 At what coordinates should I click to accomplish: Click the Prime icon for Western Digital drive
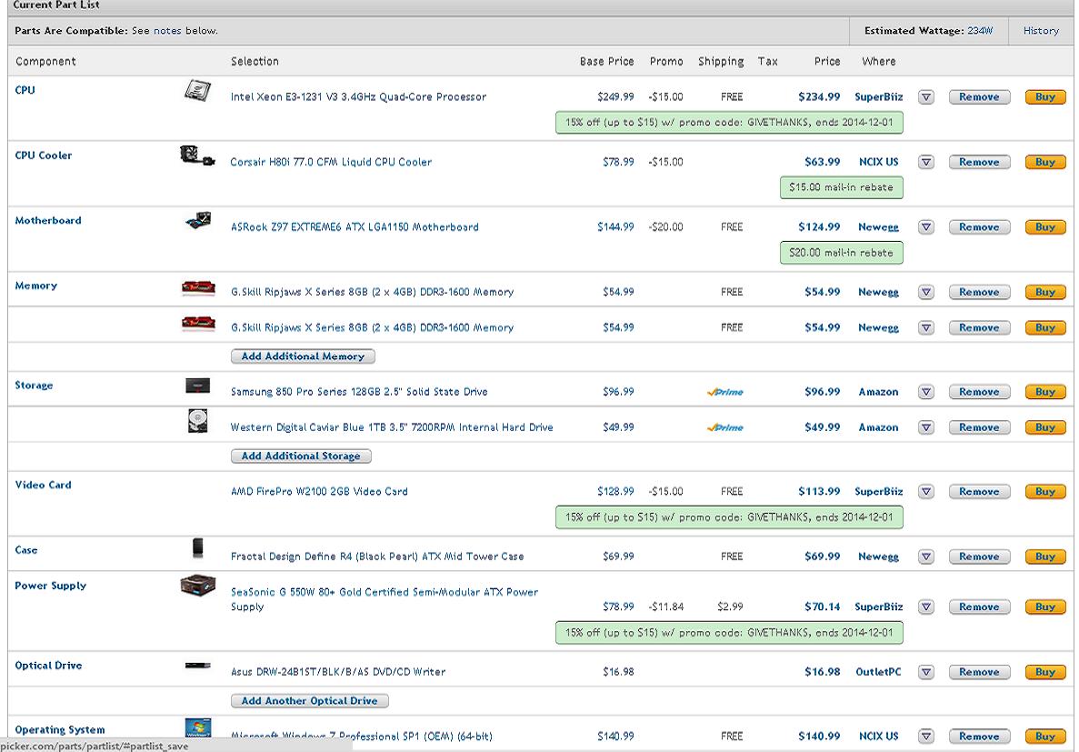click(725, 427)
